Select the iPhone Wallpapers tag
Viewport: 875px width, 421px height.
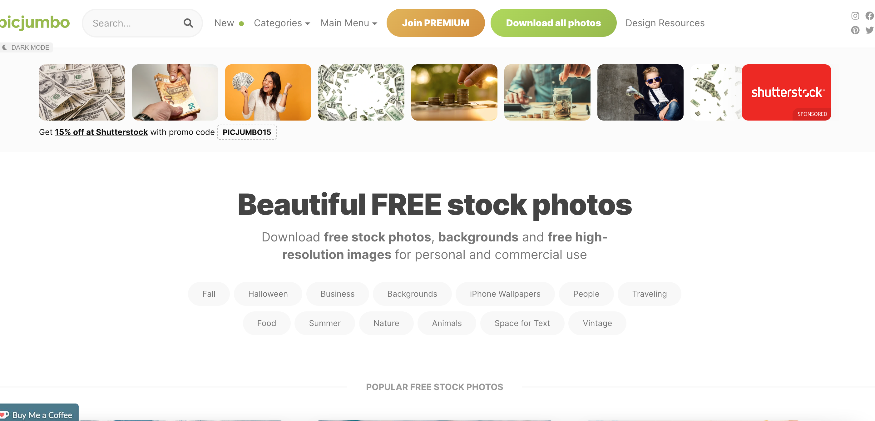[x=505, y=294]
